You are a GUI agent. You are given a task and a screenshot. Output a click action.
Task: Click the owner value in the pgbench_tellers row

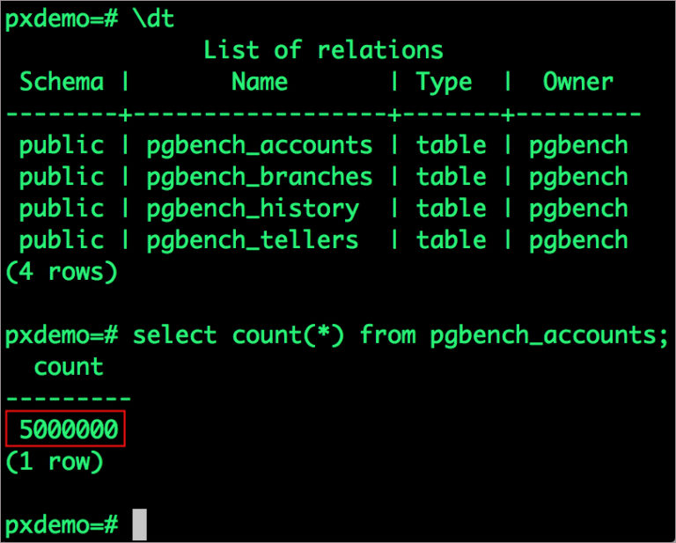[578, 240]
